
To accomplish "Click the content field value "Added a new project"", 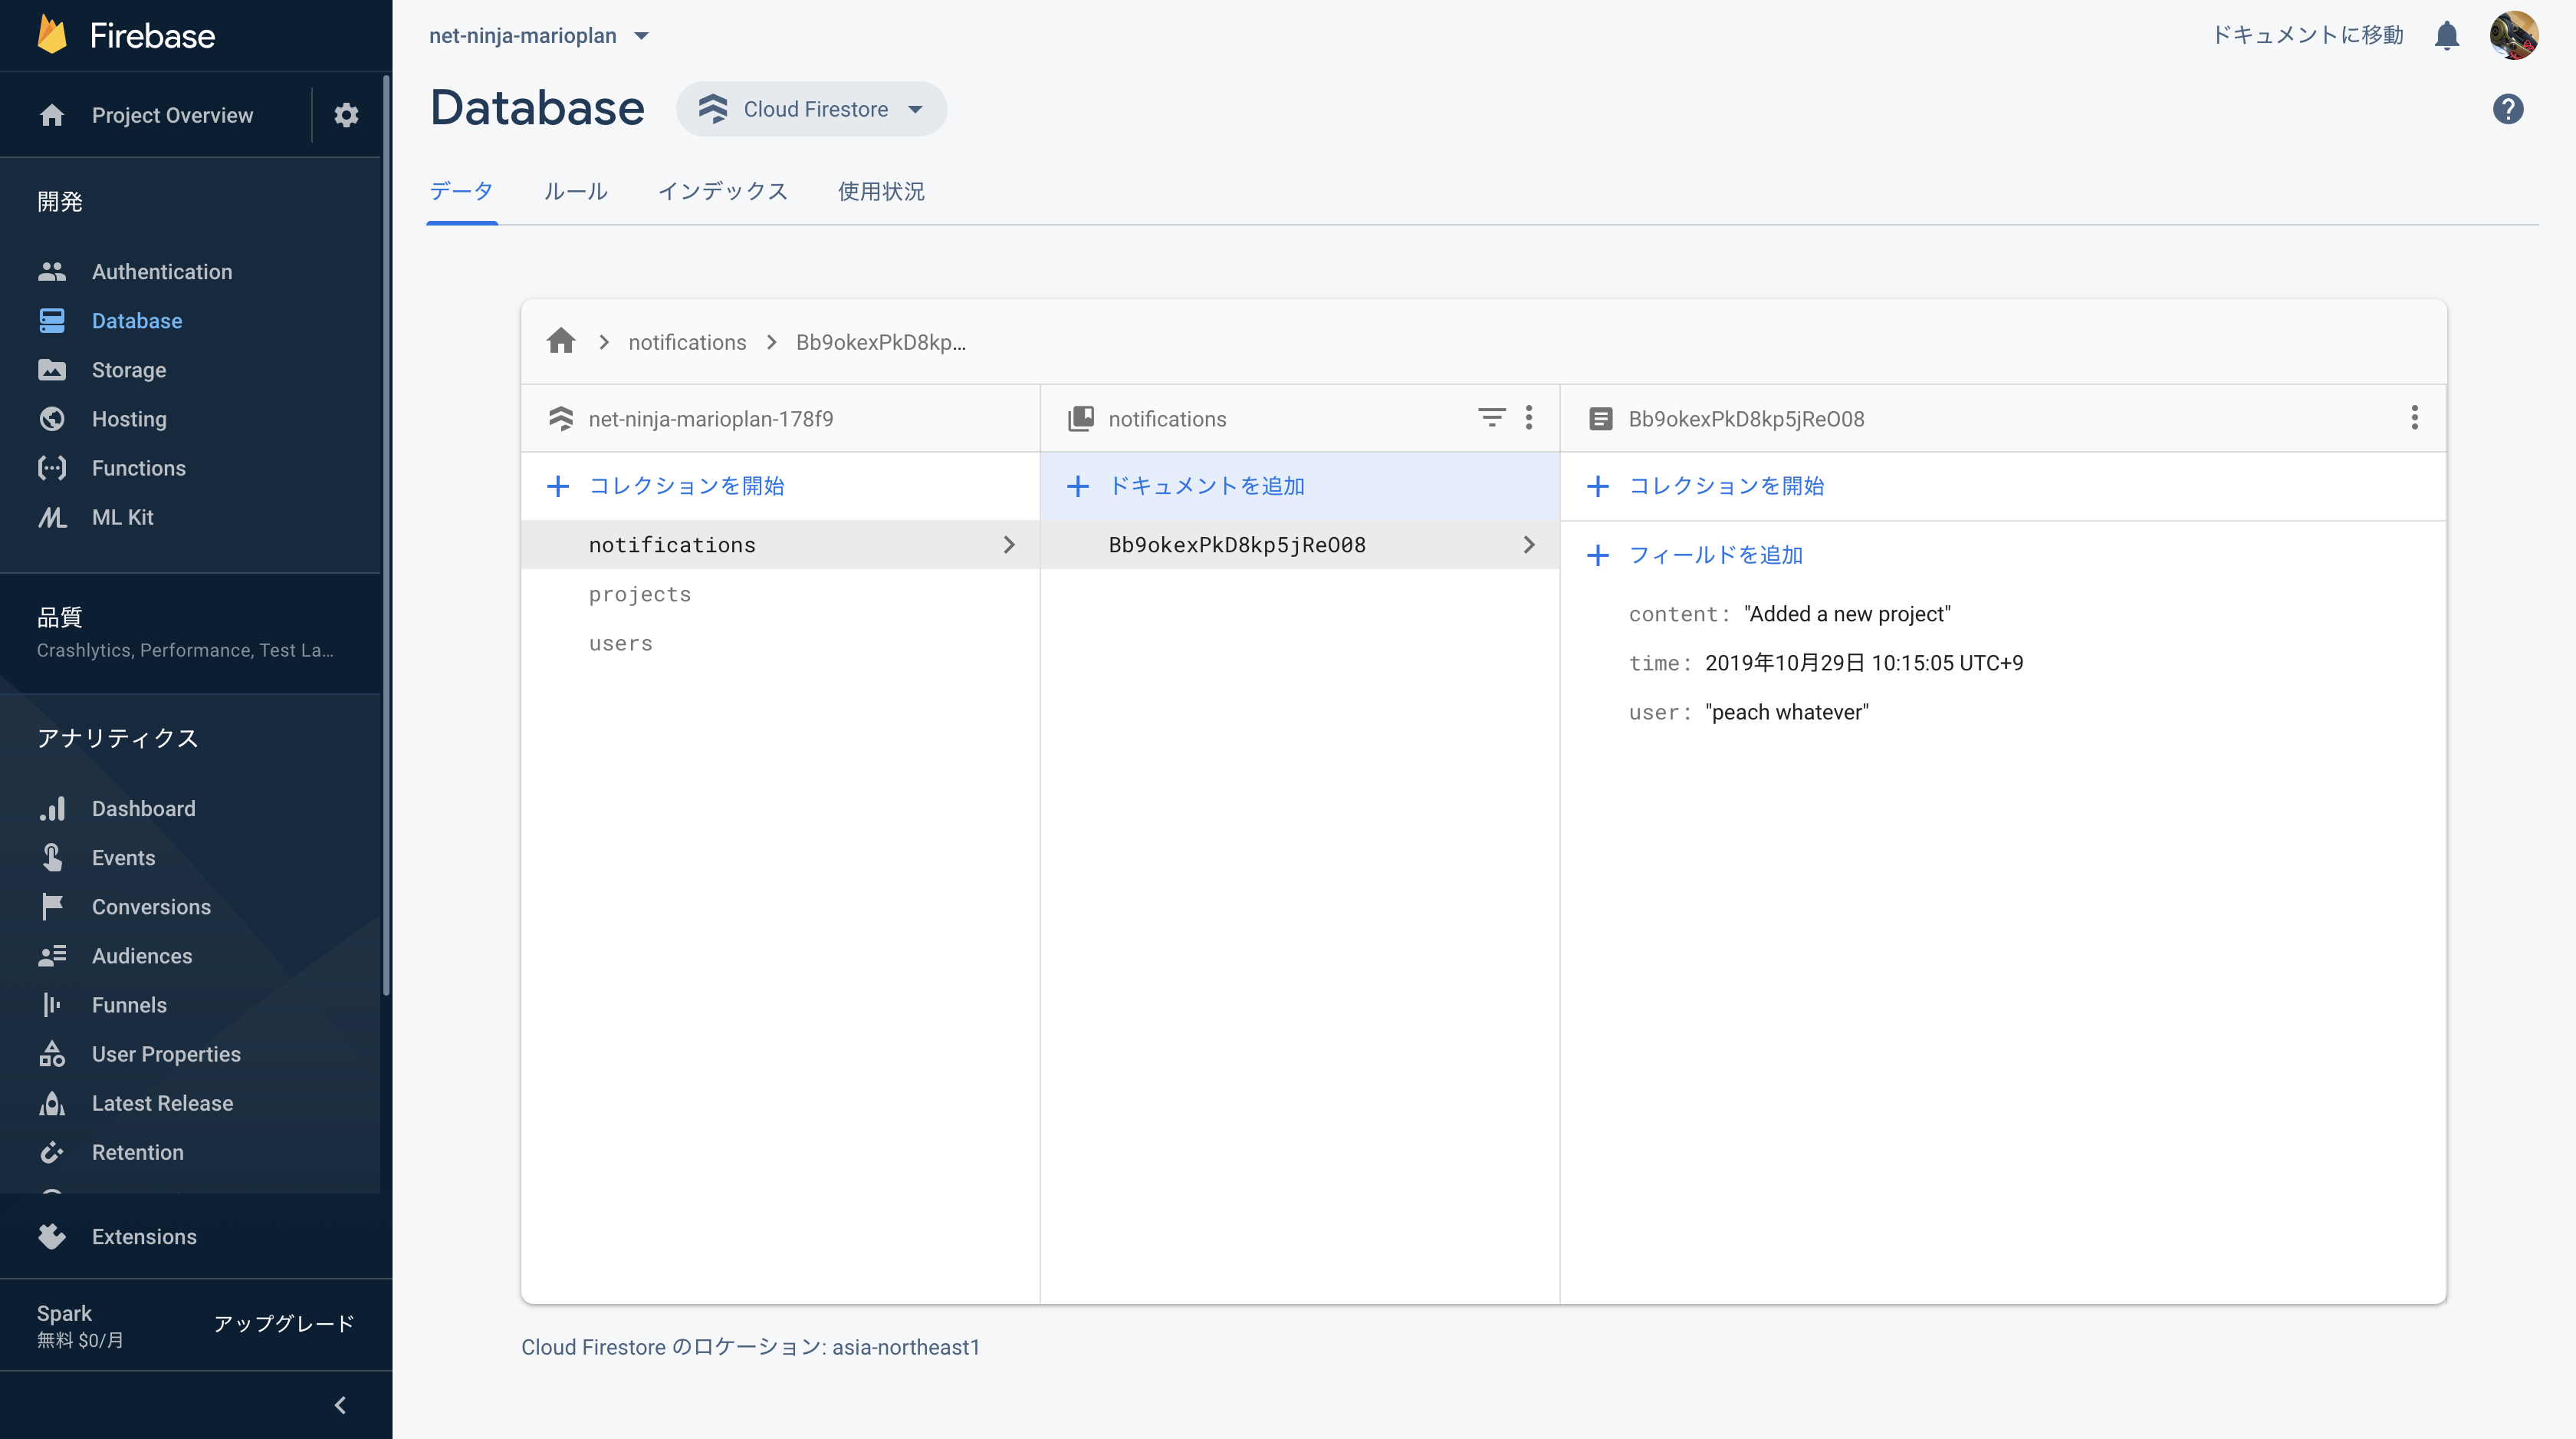I will click(1847, 614).
